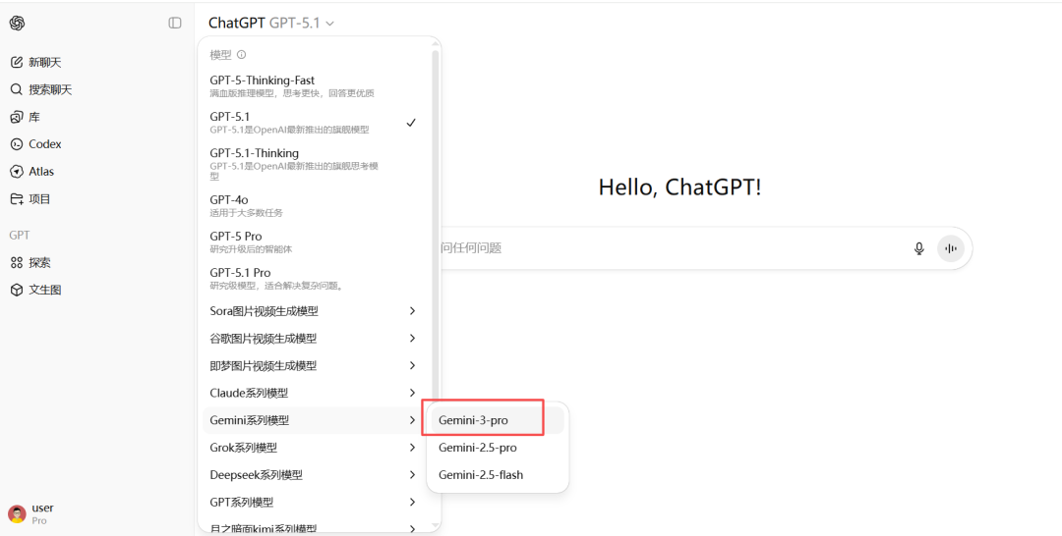Expand GPT系列模型 submenu arrow
Viewport: 1062px width, 536px height.
[x=412, y=503]
